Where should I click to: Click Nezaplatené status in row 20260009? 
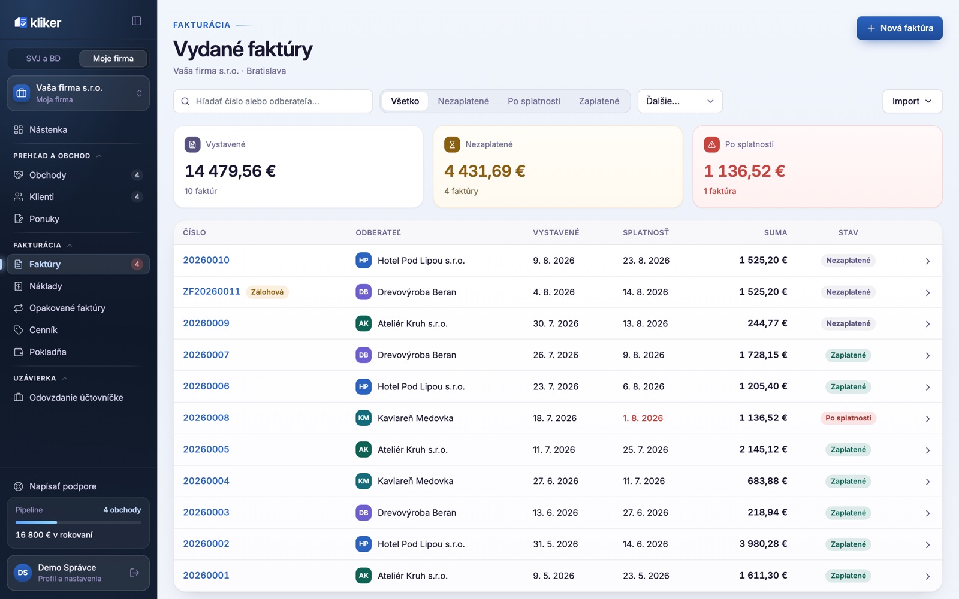(848, 323)
